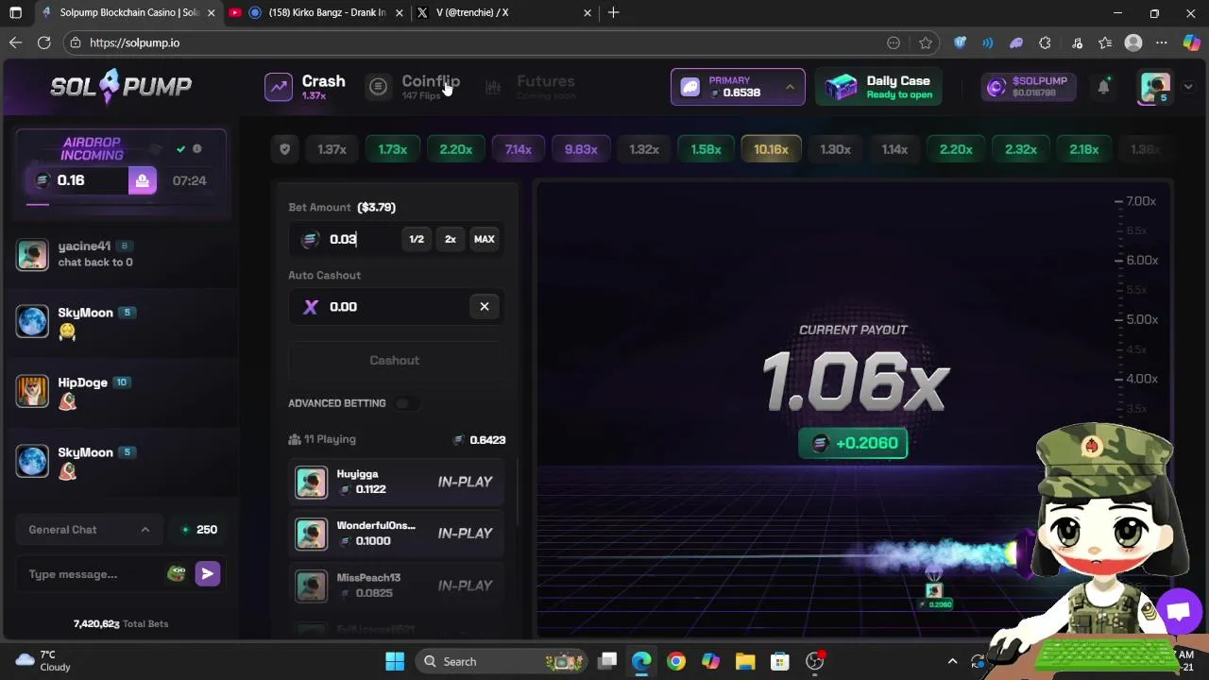1209x680 pixels.
Task: Switch to the Coinflip game tab
Action: click(x=416, y=87)
